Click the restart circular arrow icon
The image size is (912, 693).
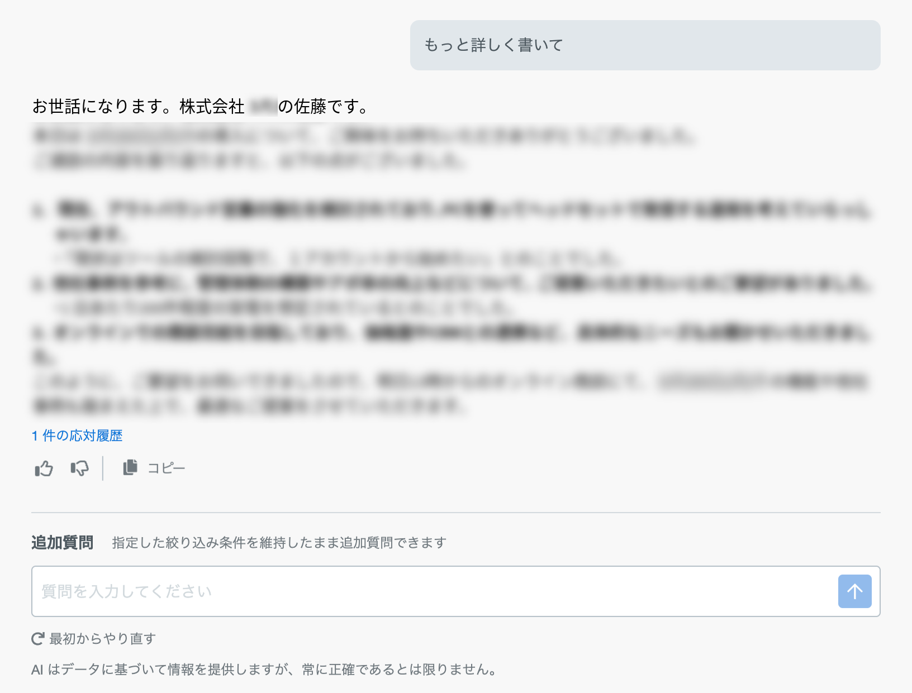[38, 639]
